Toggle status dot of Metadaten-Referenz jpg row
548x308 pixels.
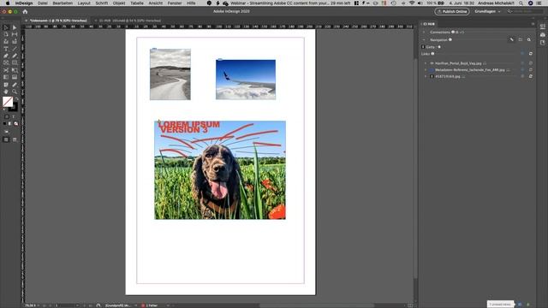click(x=522, y=70)
